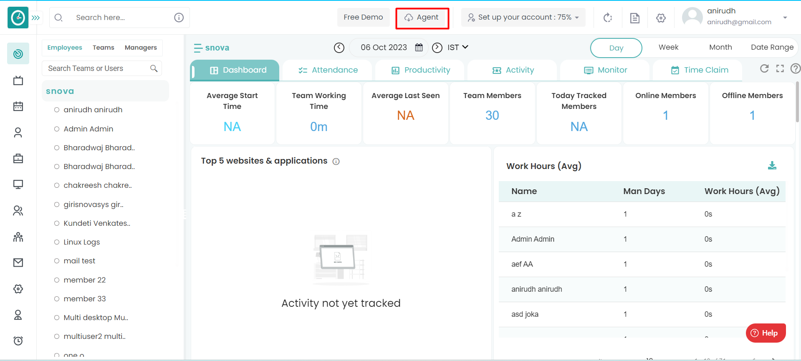Open the mail envelope icon in sidebar
The width and height of the screenshot is (801, 361).
pyautogui.click(x=18, y=263)
